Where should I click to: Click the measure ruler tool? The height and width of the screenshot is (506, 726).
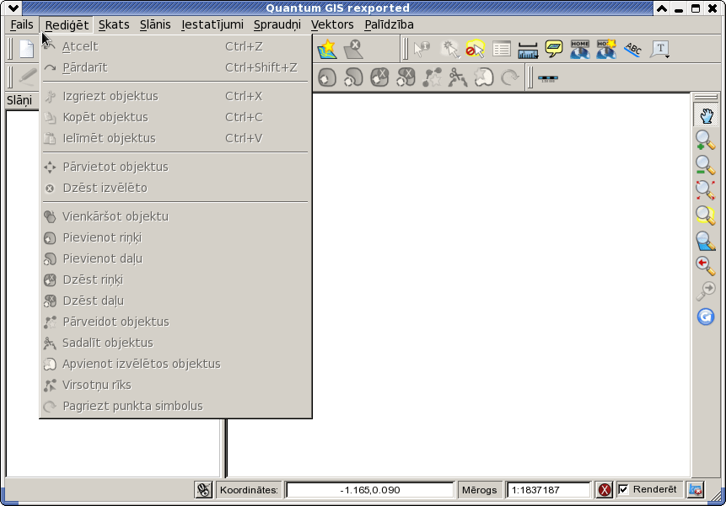point(528,50)
